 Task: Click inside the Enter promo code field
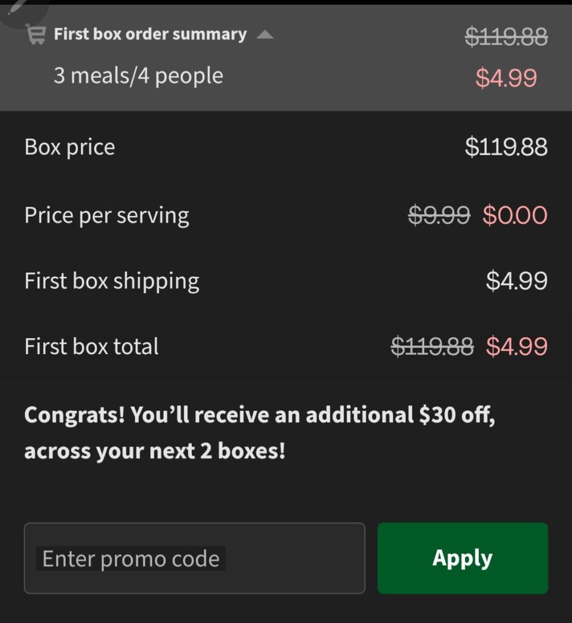pyautogui.click(x=195, y=557)
